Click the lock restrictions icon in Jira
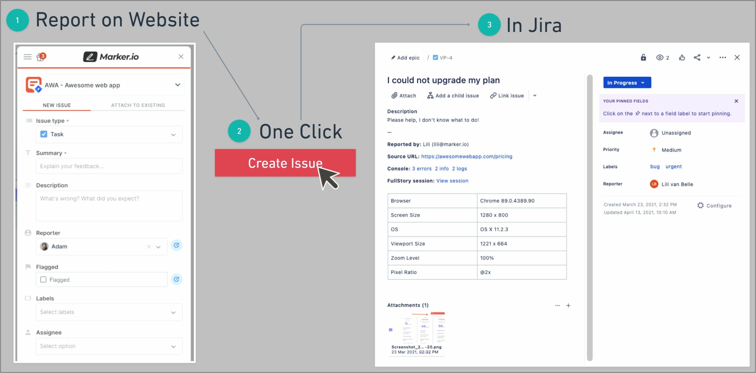This screenshot has width=756, height=373. (643, 57)
